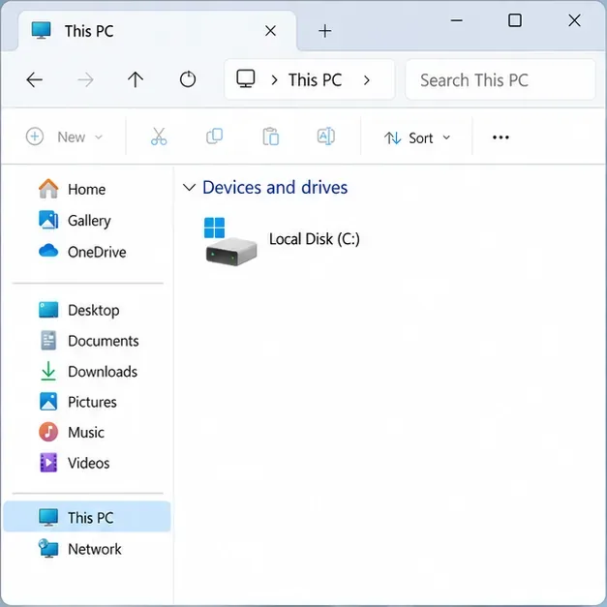Select the This PC tab
607x607 pixels.
[x=157, y=31]
